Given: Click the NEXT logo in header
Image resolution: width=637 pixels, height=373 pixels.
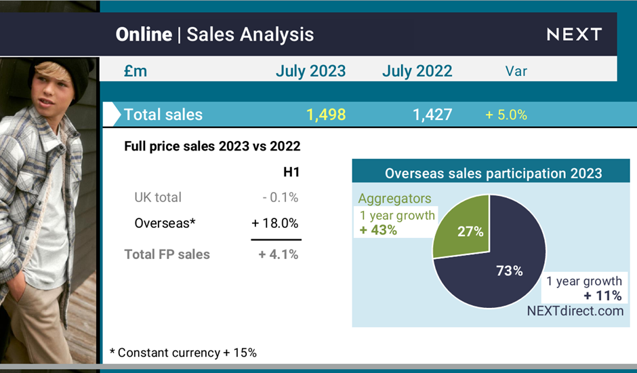Looking at the screenshot, I should (574, 35).
